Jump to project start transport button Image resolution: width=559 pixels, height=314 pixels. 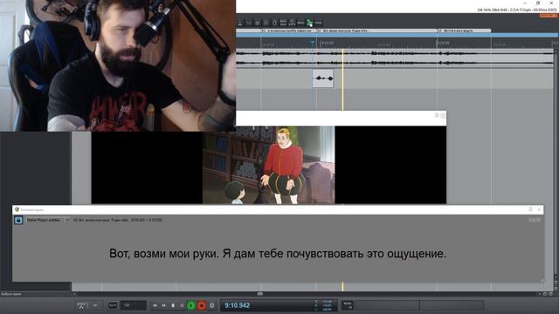coord(155,305)
